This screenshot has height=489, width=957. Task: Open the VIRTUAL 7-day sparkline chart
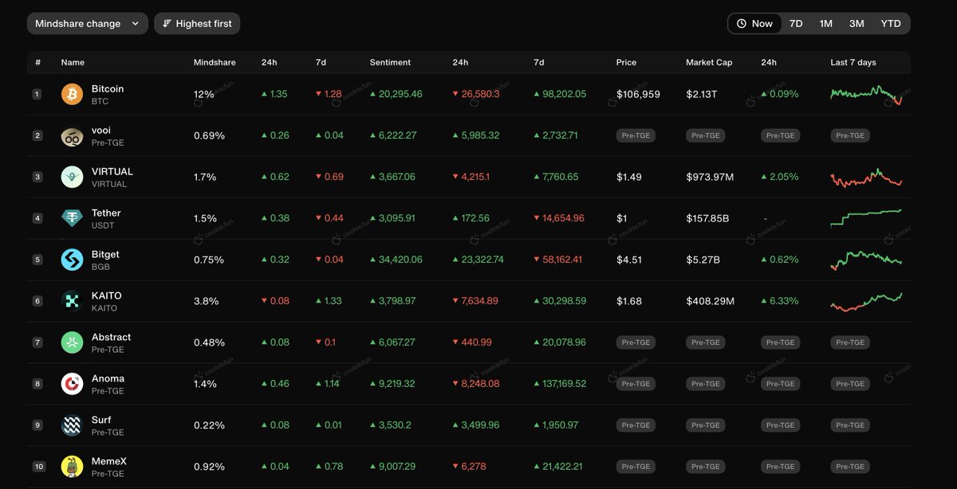point(866,178)
